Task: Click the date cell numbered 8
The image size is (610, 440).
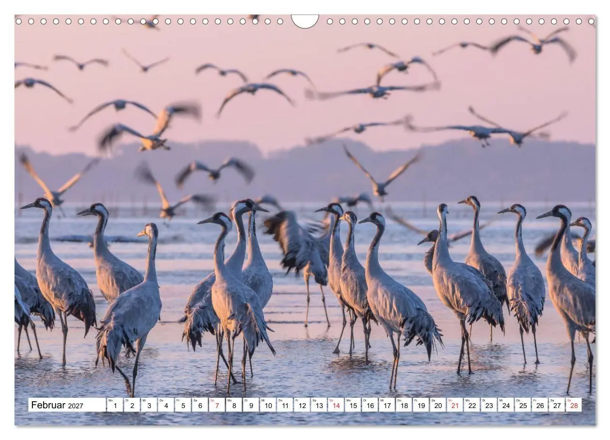Action: click(234, 405)
